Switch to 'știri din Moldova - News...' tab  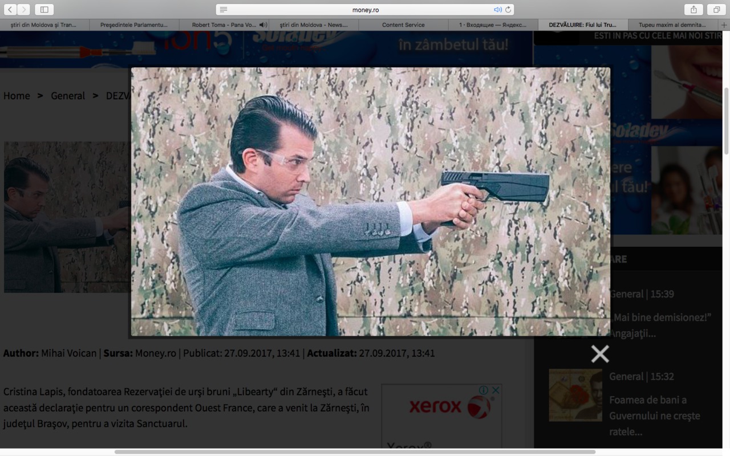tap(314, 25)
